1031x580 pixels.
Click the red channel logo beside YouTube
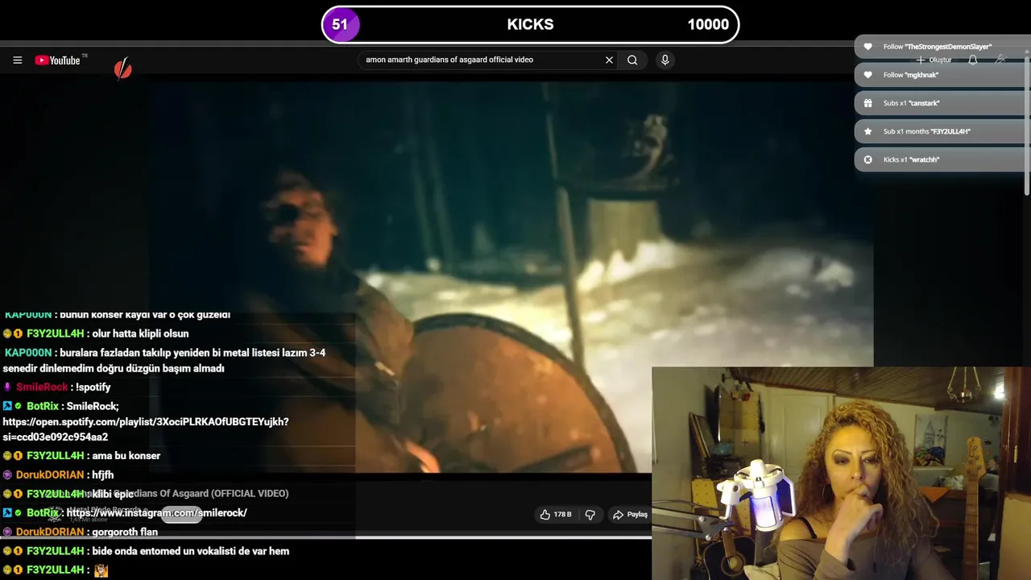122,69
